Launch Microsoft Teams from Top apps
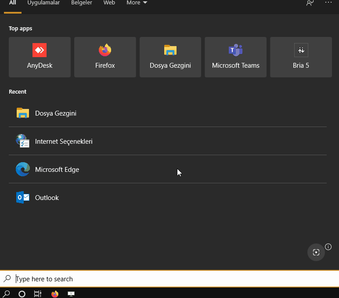 [236, 57]
